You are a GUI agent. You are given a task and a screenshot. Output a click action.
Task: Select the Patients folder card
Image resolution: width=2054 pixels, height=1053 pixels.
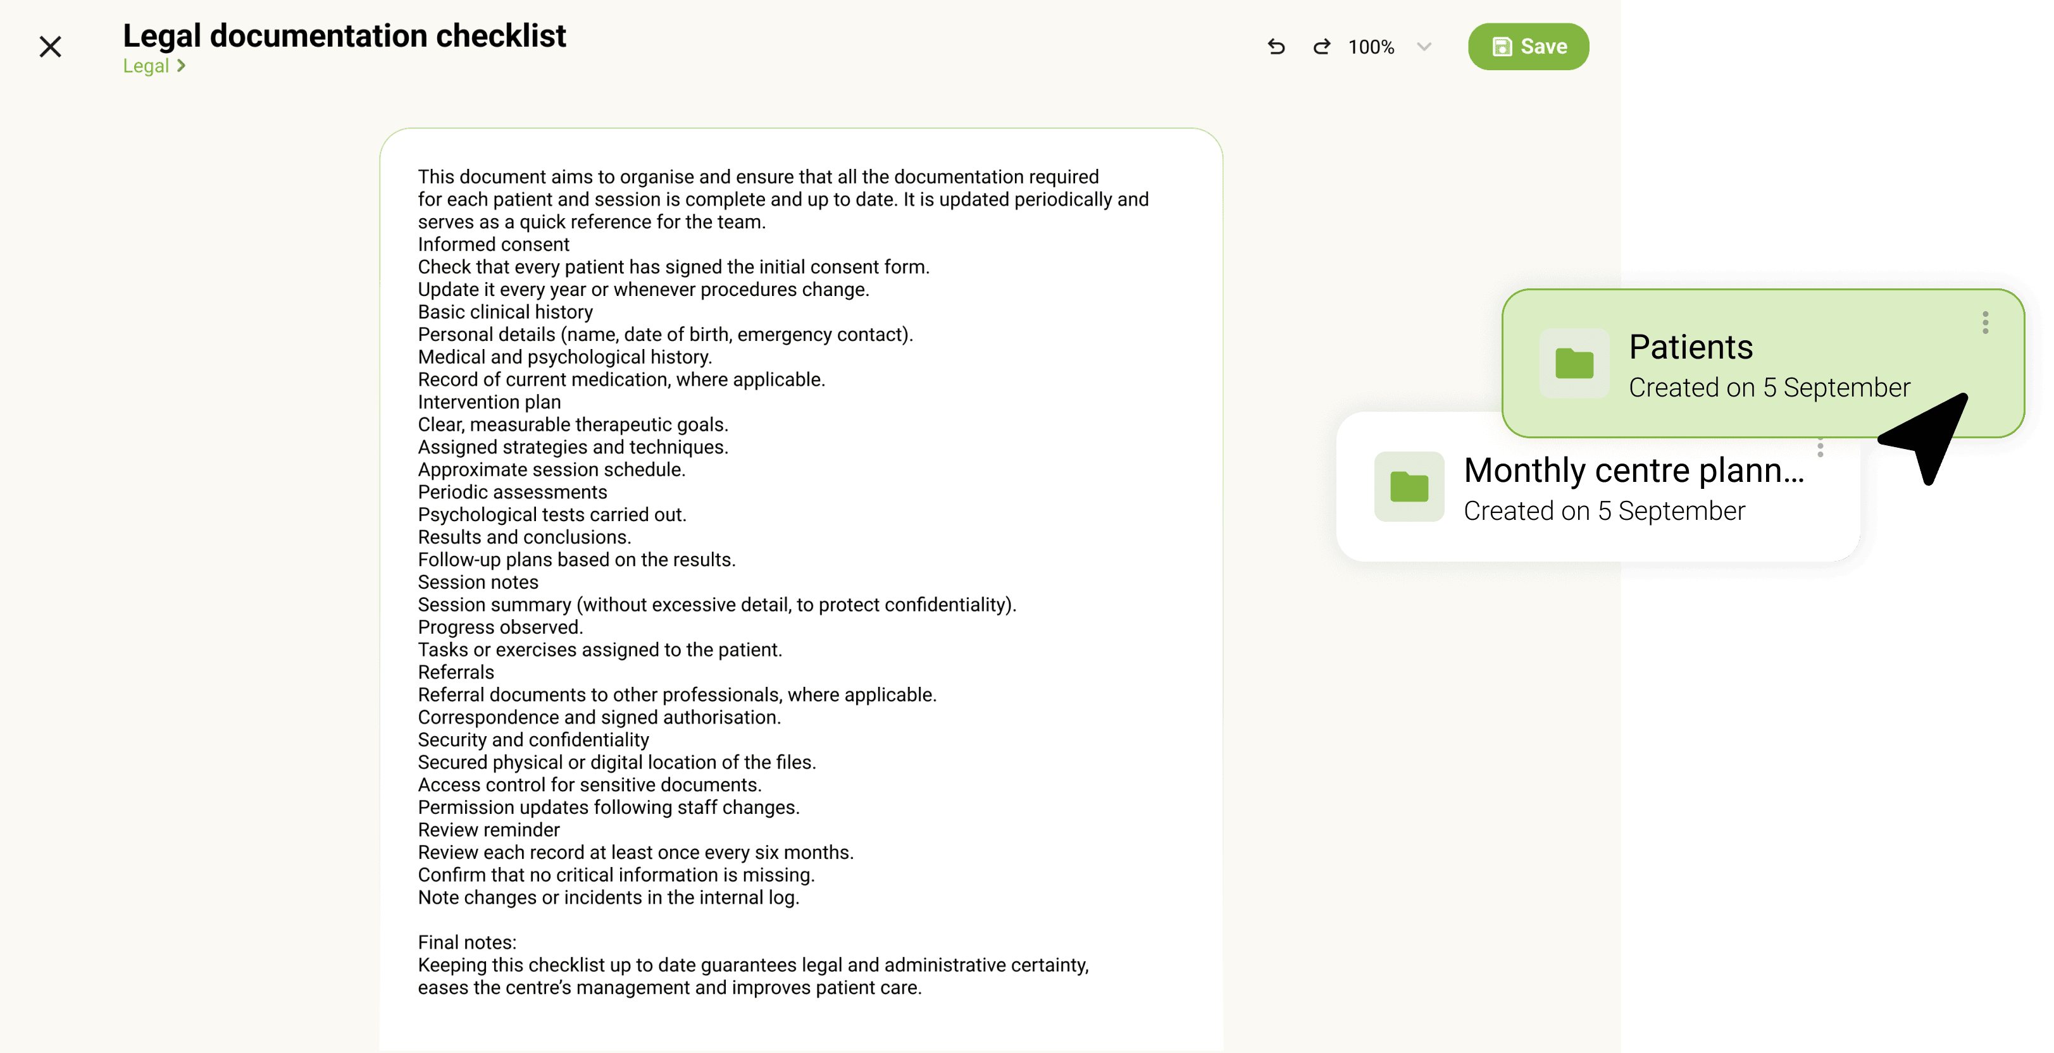pyautogui.click(x=1762, y=364)
